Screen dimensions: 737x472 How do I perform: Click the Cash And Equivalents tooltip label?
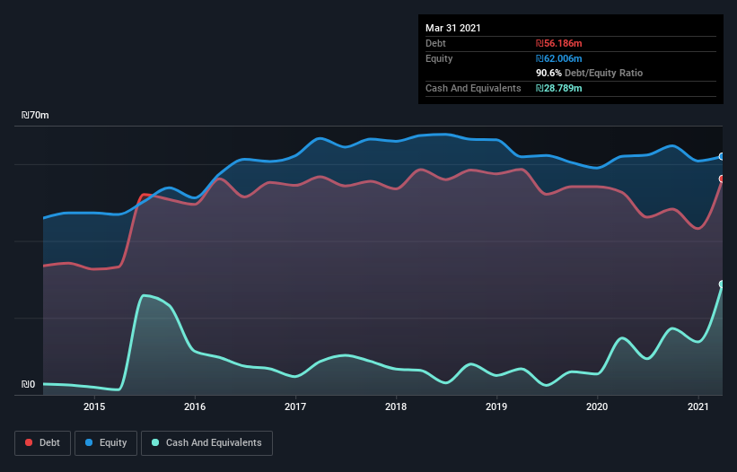coord(473,88)
